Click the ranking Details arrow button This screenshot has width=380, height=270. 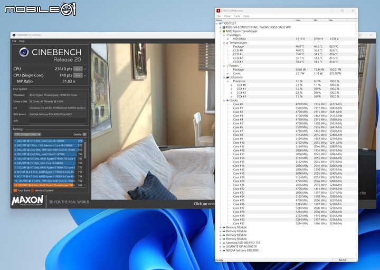click(x=84, y=134)
